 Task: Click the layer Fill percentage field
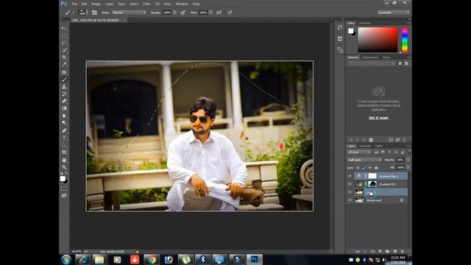[400, 168]
